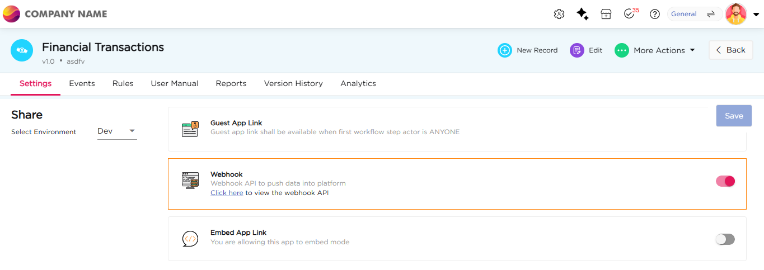Switch to the Events tab

tap(82, 83)
